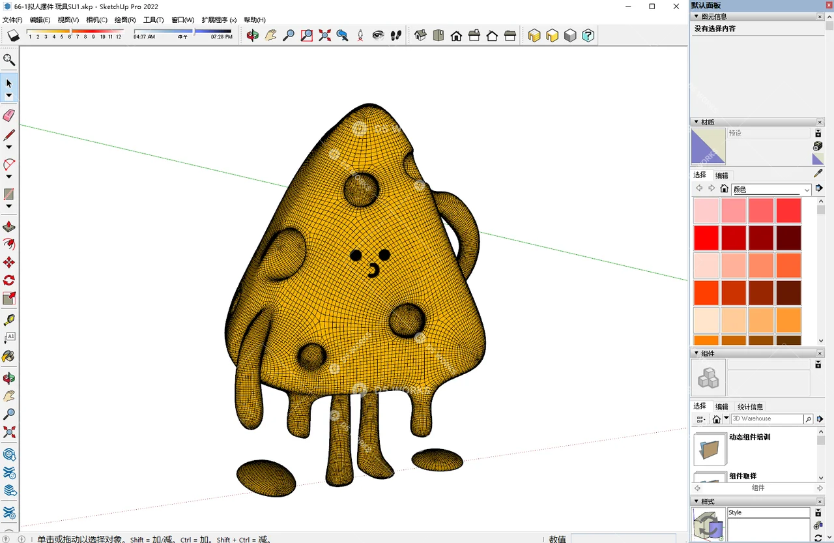Viewport: 834px width, 543px height.
Task: Open SketchUp help via question mark icon
Action: [588, 36]
